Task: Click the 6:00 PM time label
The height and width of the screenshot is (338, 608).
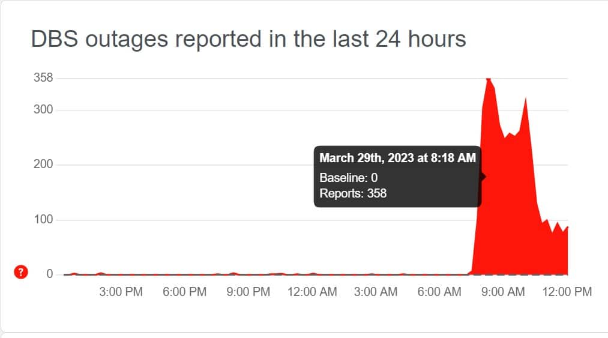Action: (x=185, y=292)
